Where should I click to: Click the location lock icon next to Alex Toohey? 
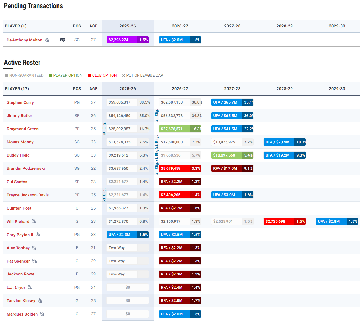coord(34,248)
